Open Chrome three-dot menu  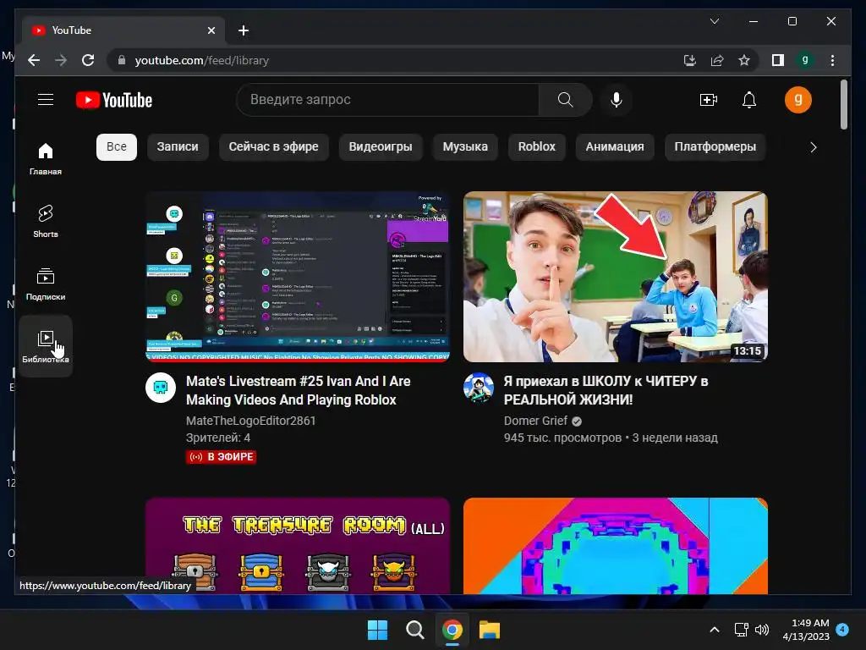click(832, 60)
